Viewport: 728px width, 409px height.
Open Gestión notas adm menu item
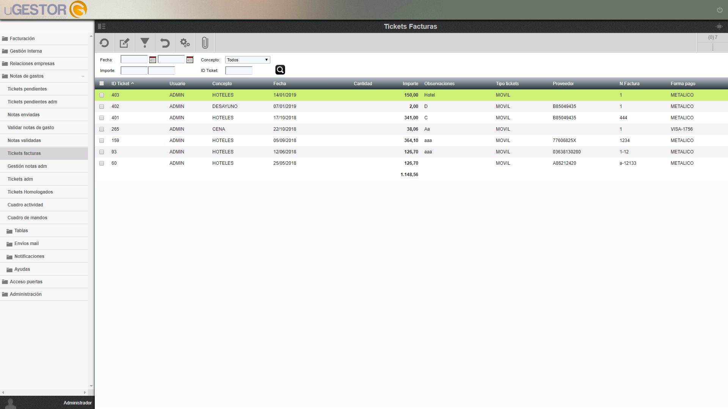coord(44,166)
